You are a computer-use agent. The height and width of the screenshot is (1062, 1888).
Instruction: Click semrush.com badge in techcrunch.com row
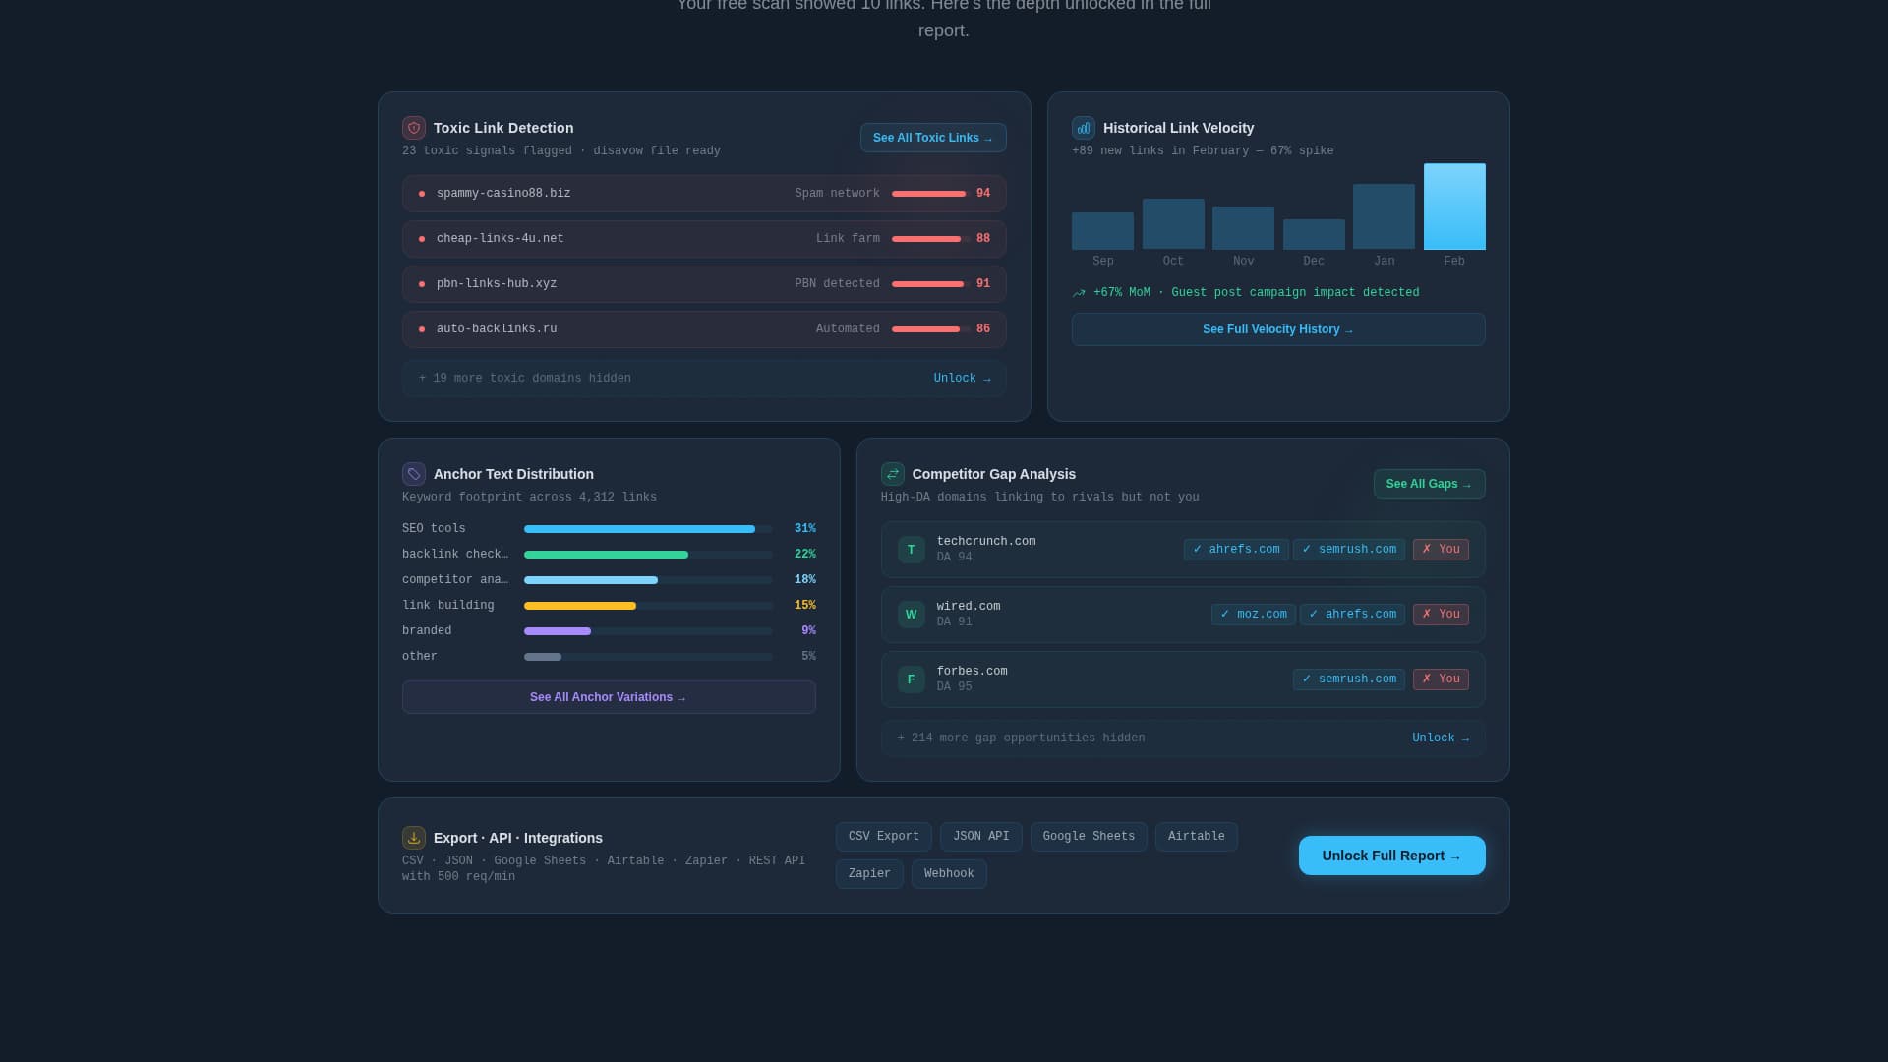coord(1349,550)
